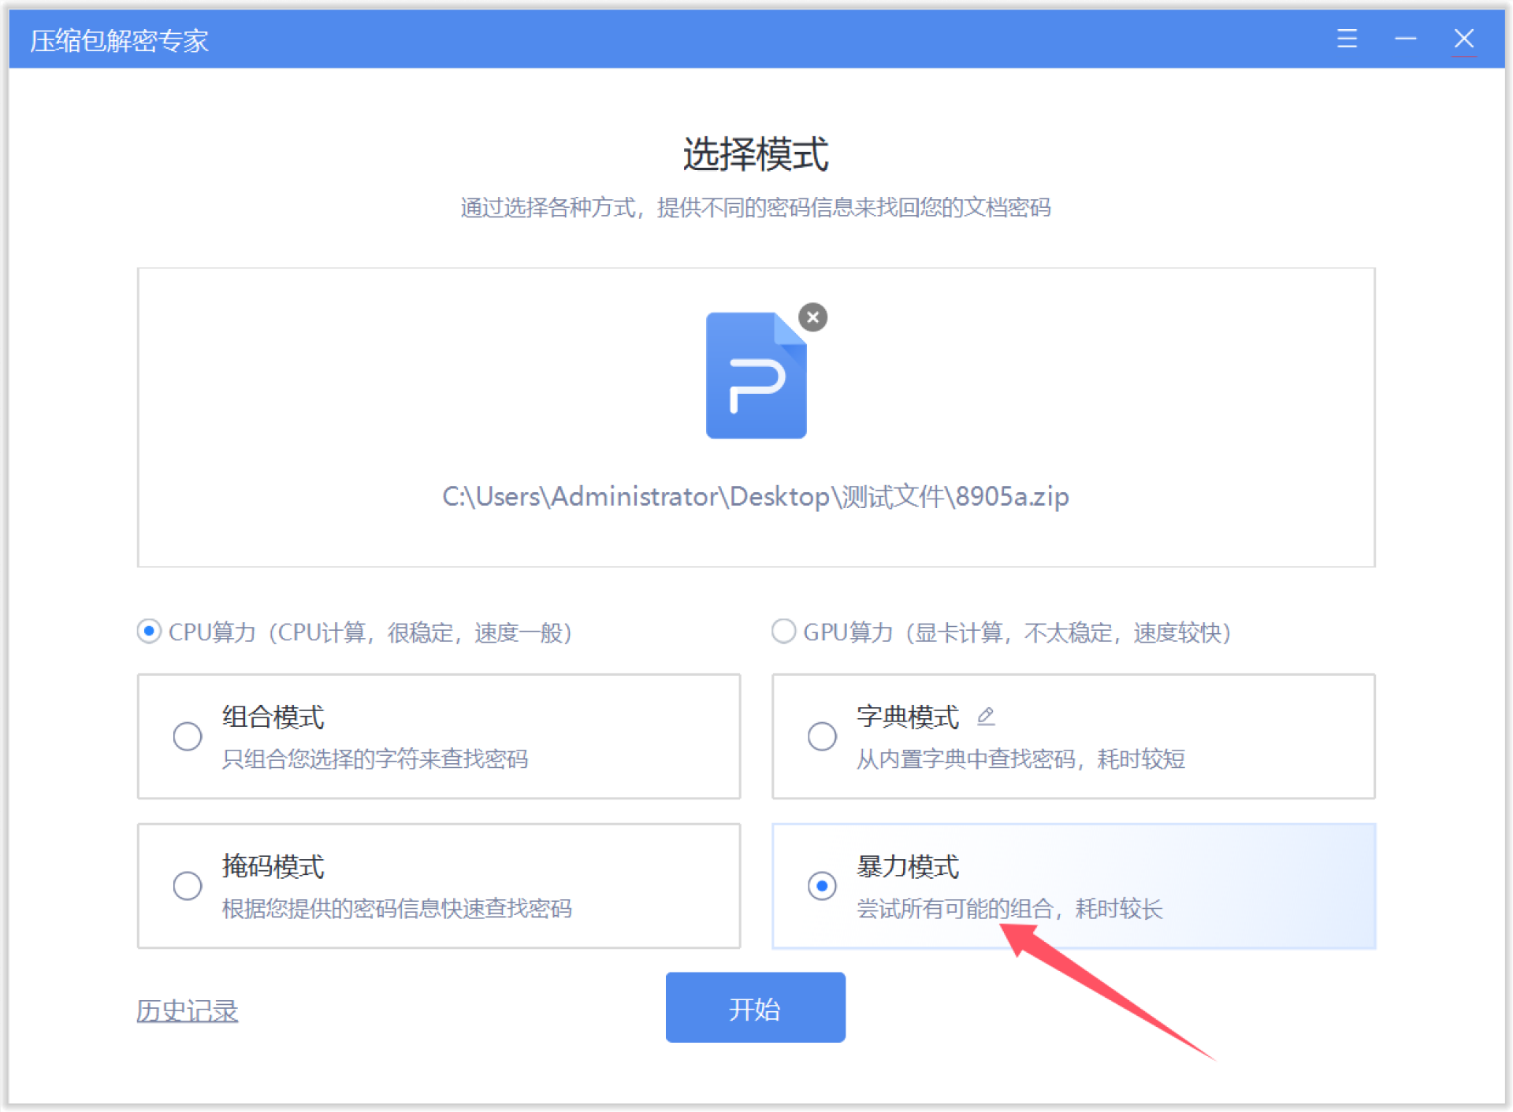Choose 组合模式 radio button
The height and width of the screenshot is (1112, 1513).
[188, 736]
